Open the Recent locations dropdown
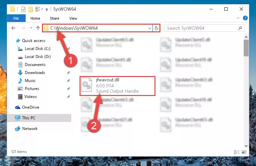Viewport: 256px width, 166px height. click(x=31, y=28)
